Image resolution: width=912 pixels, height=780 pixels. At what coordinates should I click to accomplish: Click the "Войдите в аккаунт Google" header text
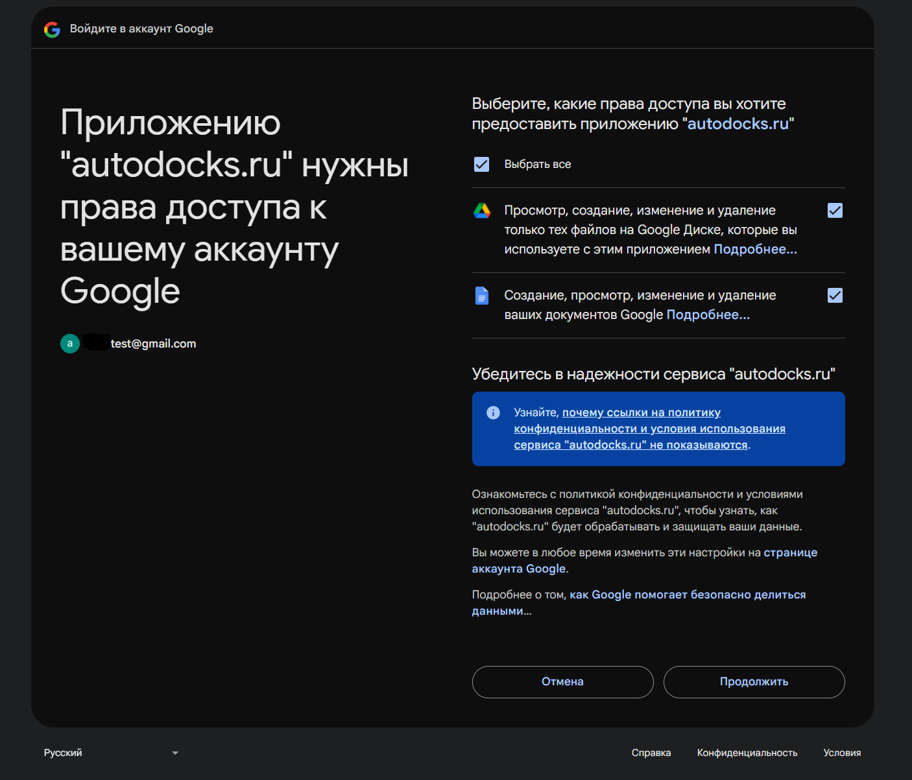[141, 29]
